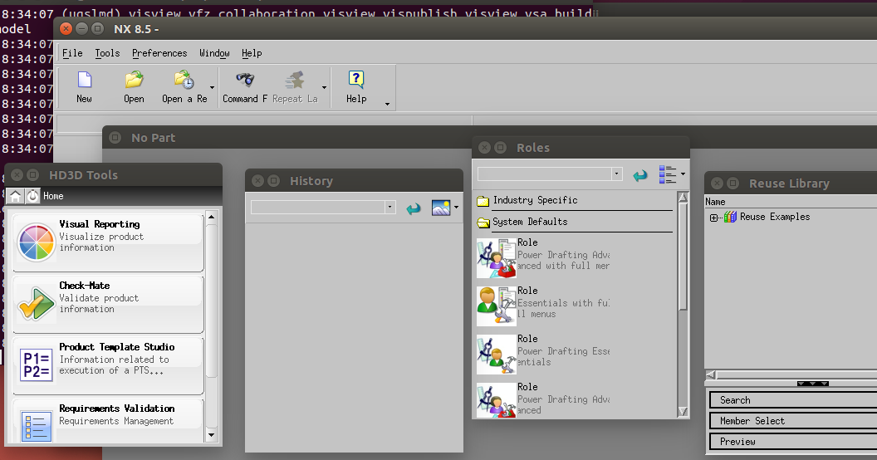Viewport: 877px width, 460px height.
Task: Click the Roles list view style icon
Action: (667, 174)
